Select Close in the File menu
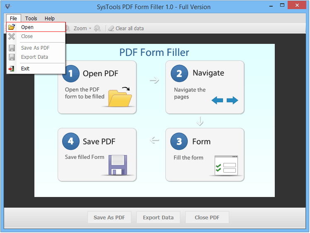 pyautogui.click(x=36, y=36)
